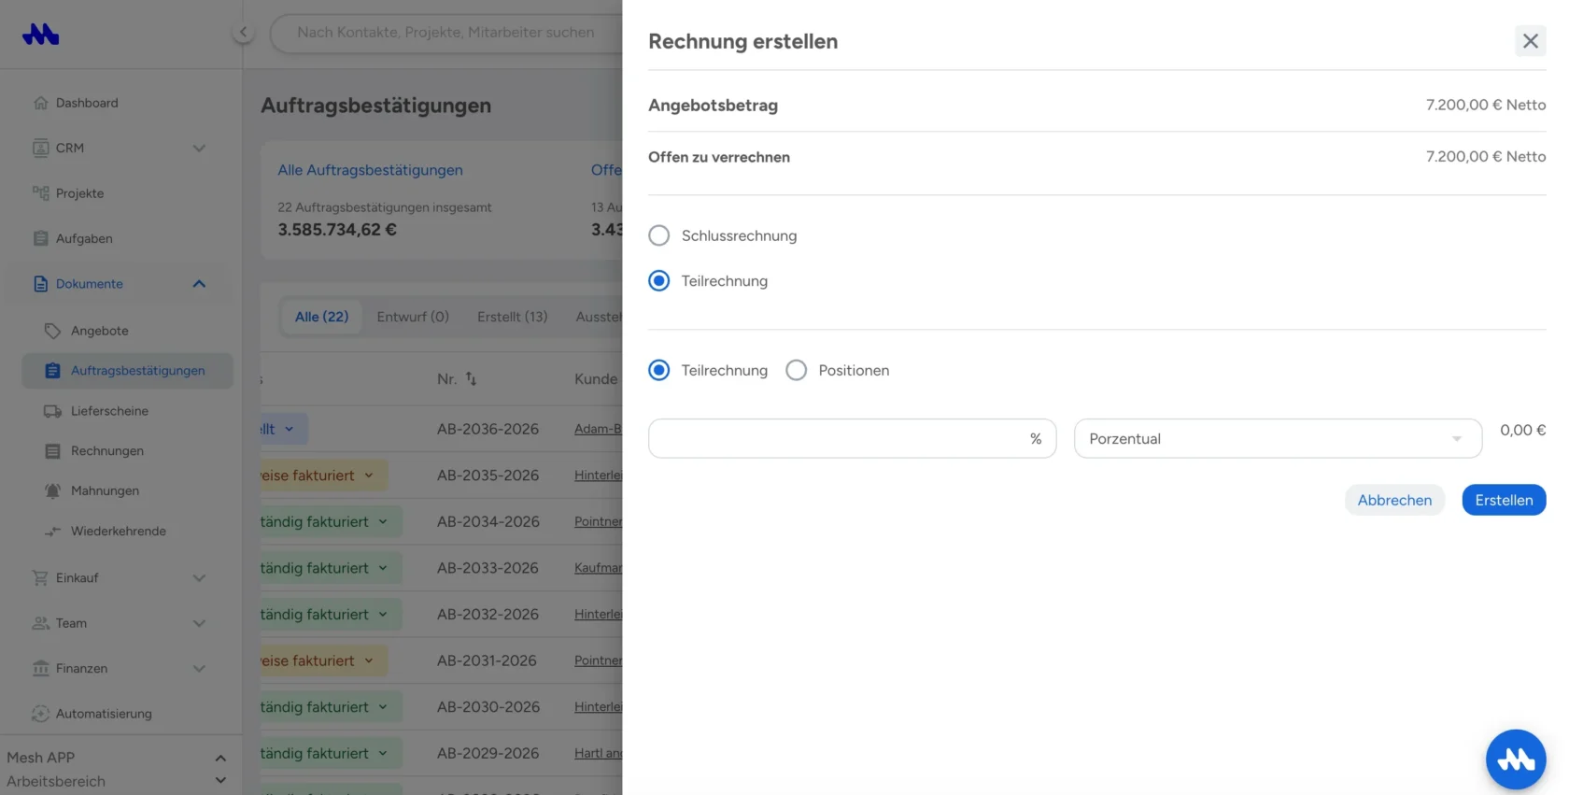Open customer link for AB-2033-2026
Image resolution: width=1569 pixels, height=795 pixels.
click(598, 568)
